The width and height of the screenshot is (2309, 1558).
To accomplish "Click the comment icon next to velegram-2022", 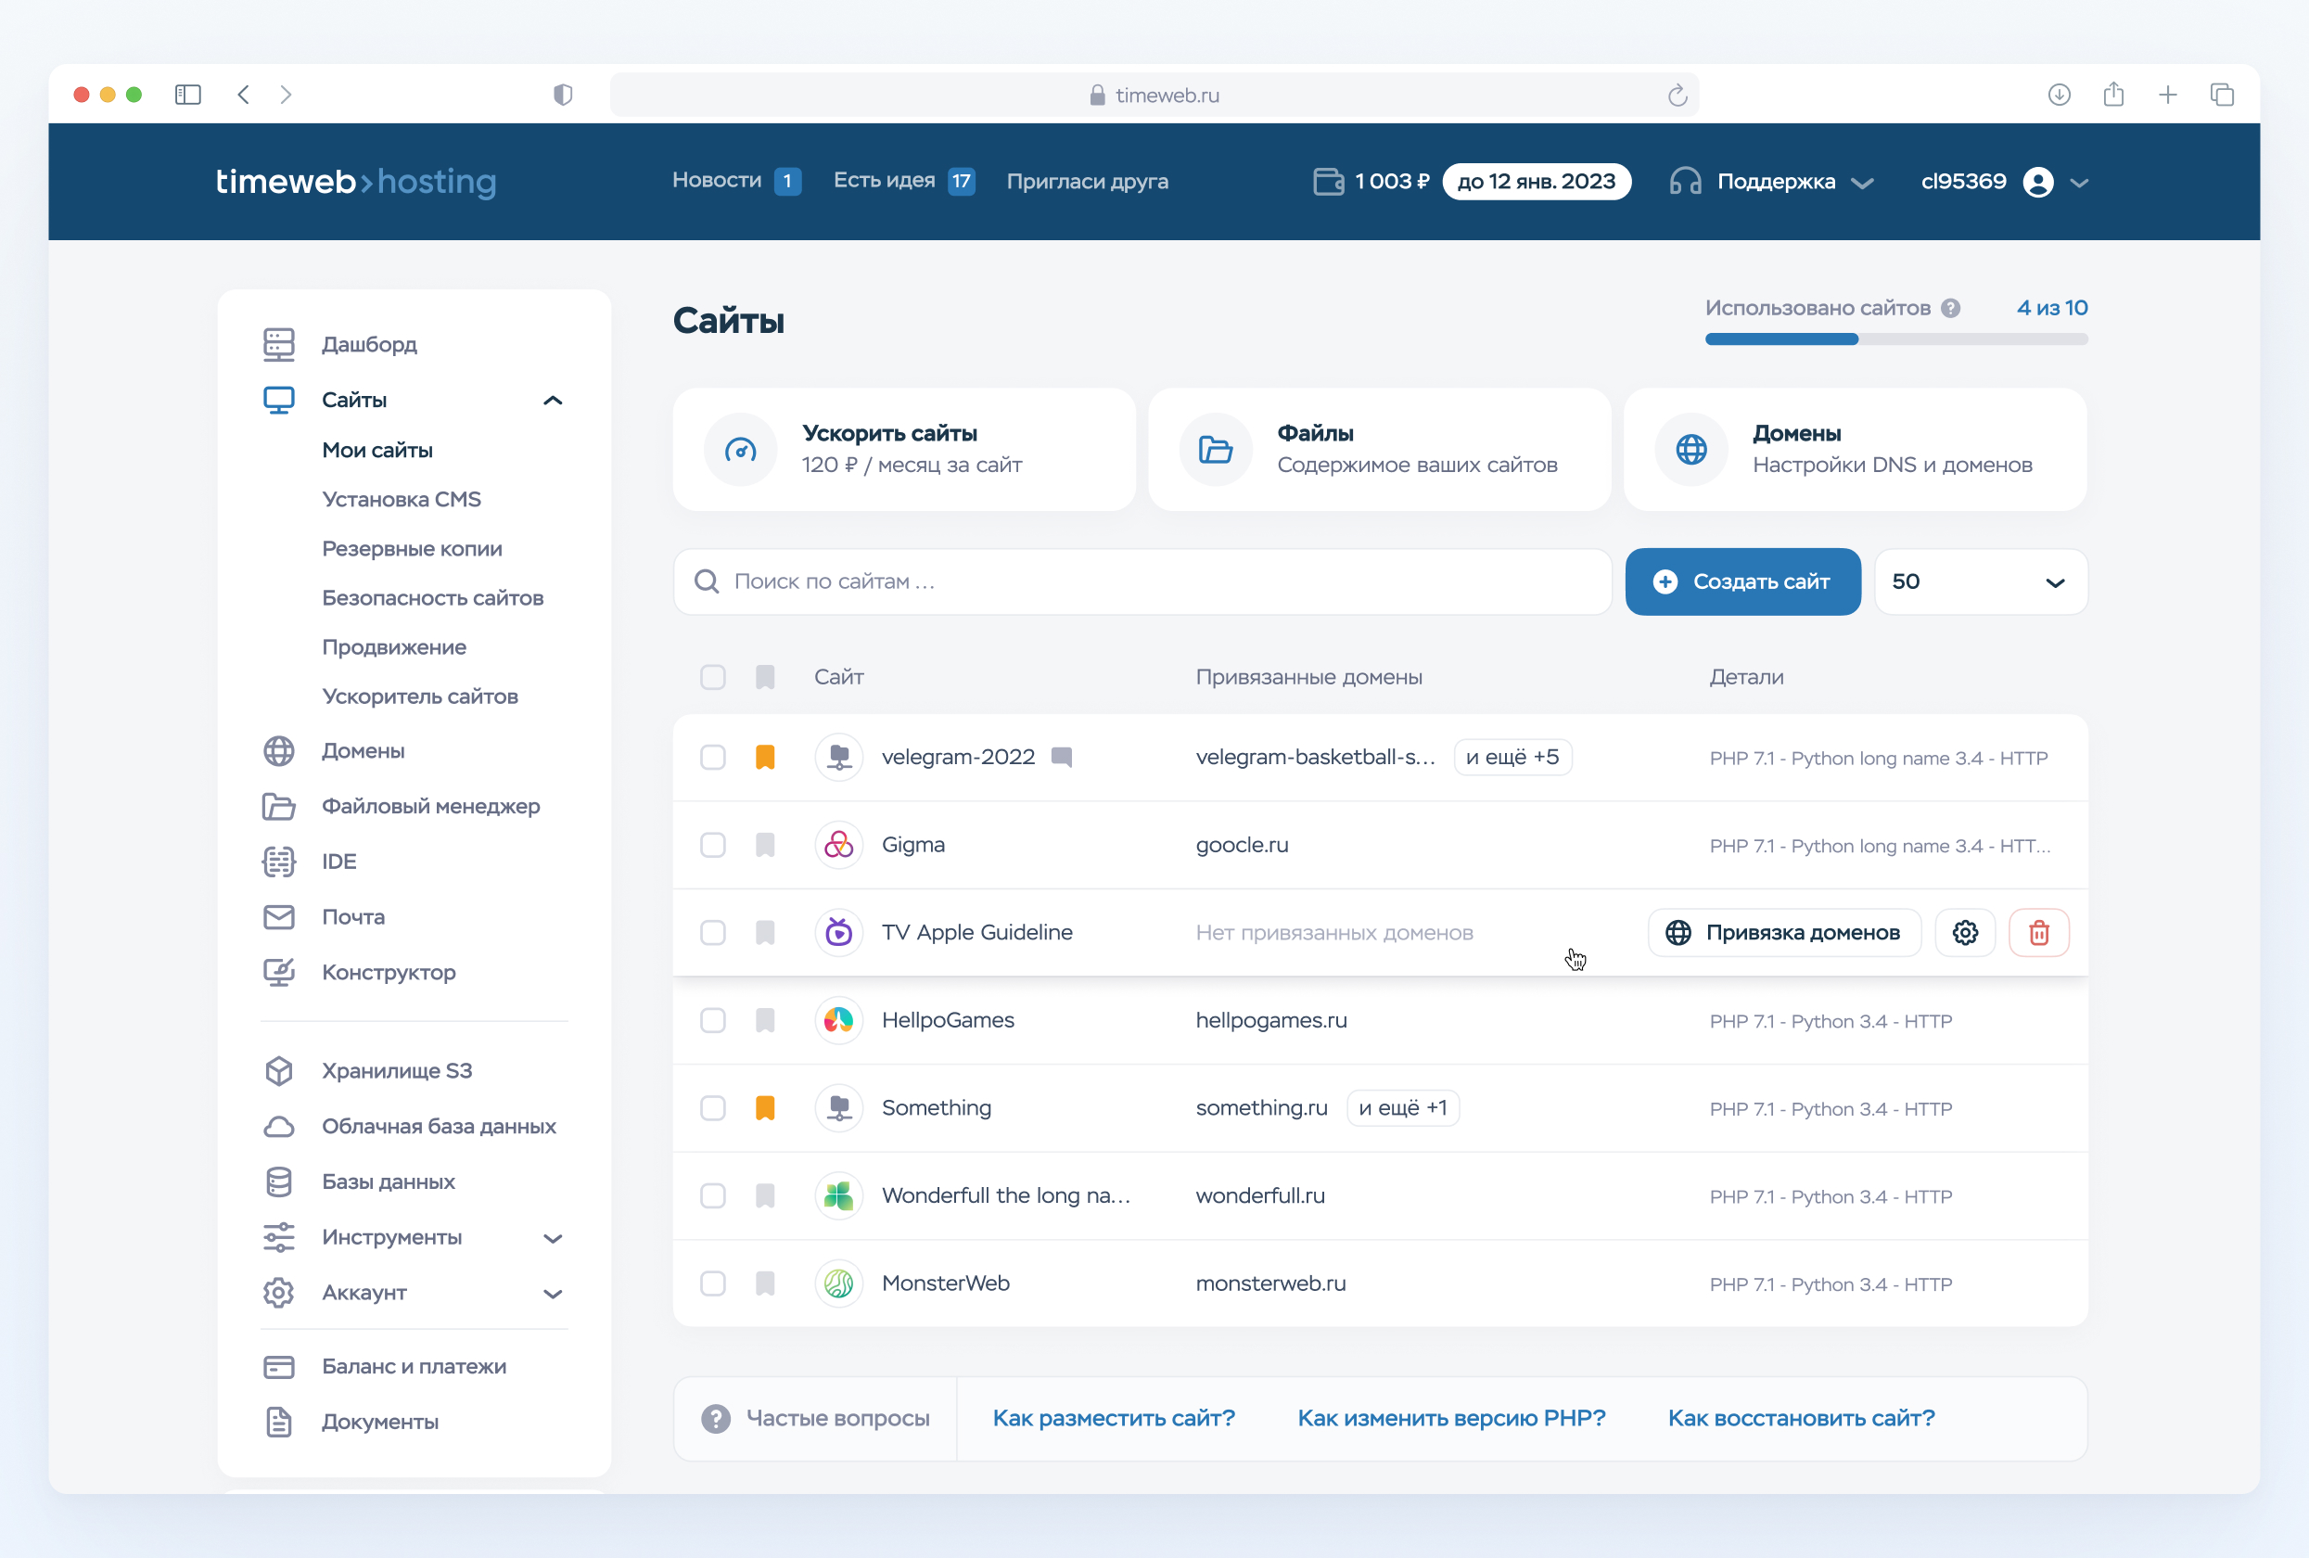I will [x=1061, y=757].
